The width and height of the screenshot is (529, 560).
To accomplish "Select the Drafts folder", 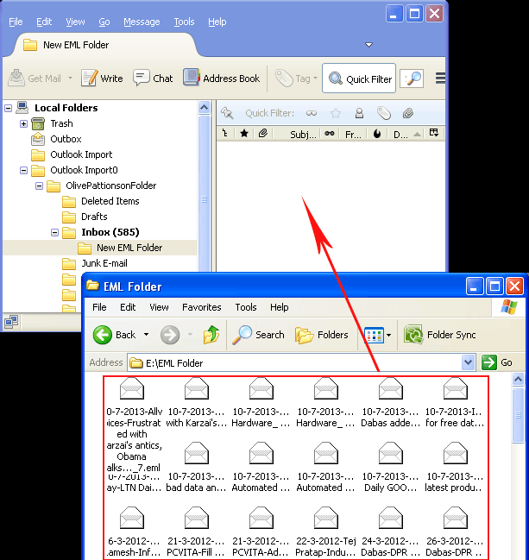I will pos(85,217).
